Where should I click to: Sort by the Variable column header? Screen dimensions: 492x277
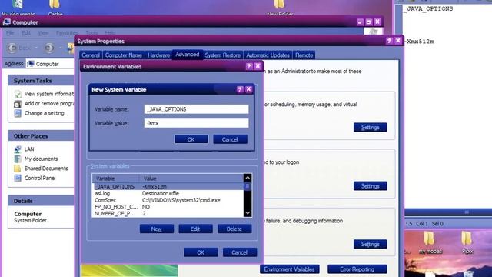coord(116,179)
